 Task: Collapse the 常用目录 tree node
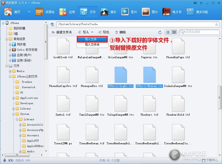[7, 39]
